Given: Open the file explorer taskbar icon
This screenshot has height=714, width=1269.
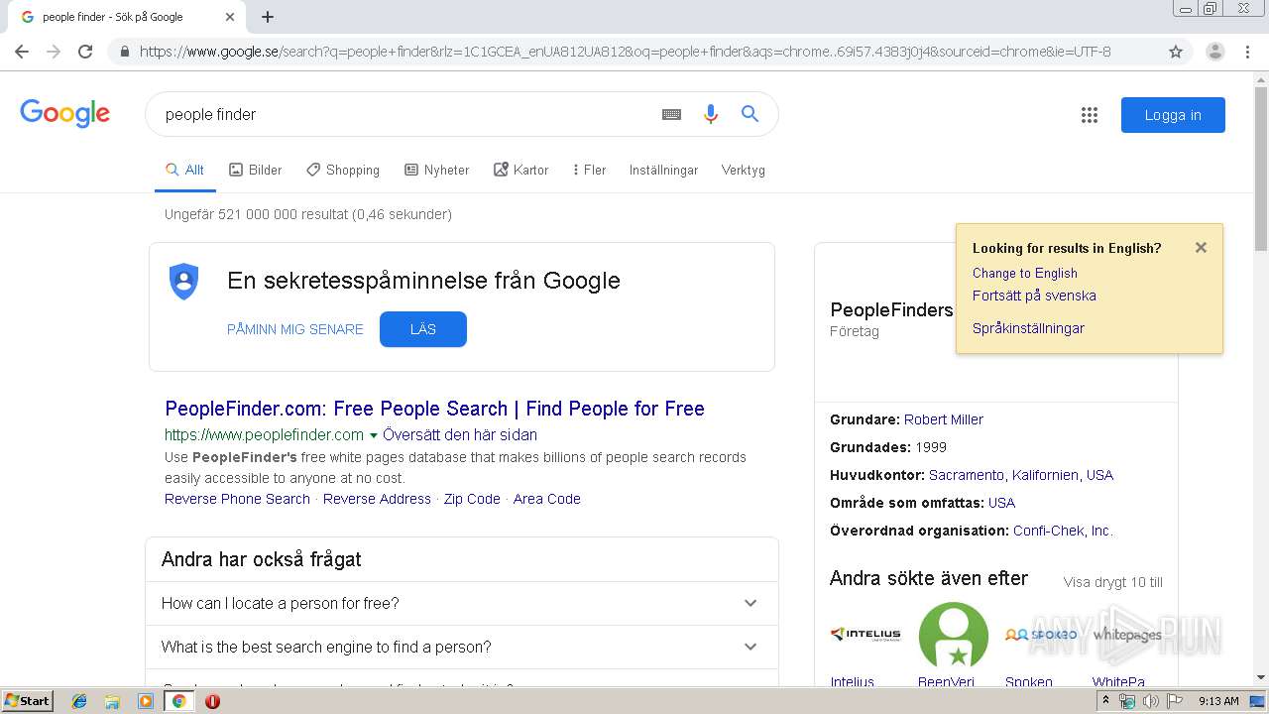Looking at the screenshot, I should click(112, 701).
